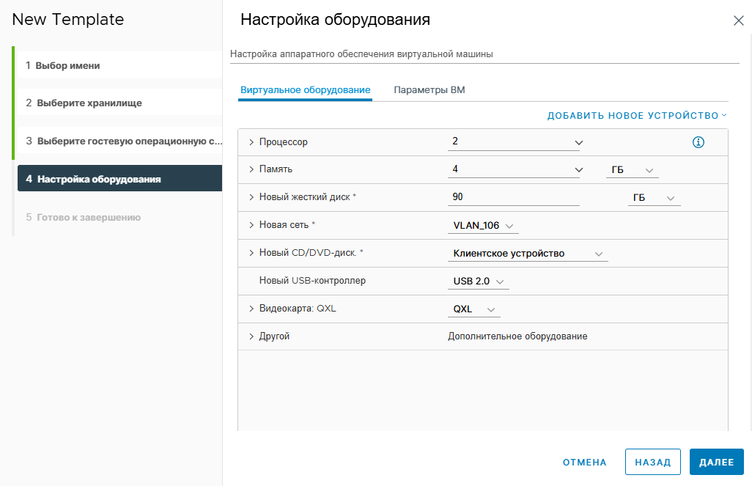
Task: Expand the Новая сеть row
Action: pos(251,225)
